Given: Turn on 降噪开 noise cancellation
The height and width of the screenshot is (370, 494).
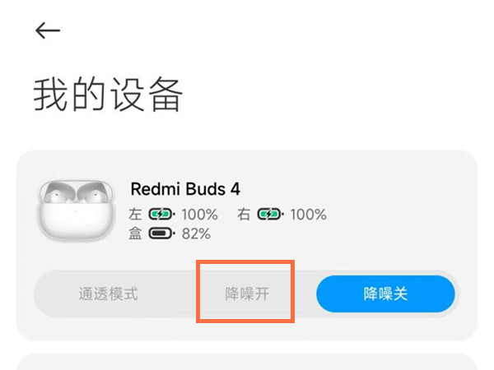Looking at the screenshot, I should click(x=246, y=294).
